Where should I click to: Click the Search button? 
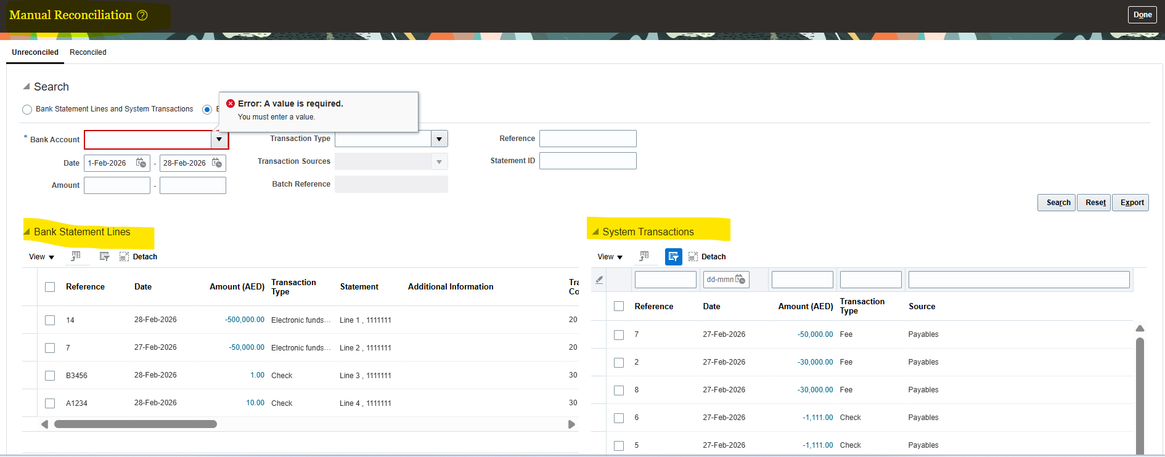1058,203
